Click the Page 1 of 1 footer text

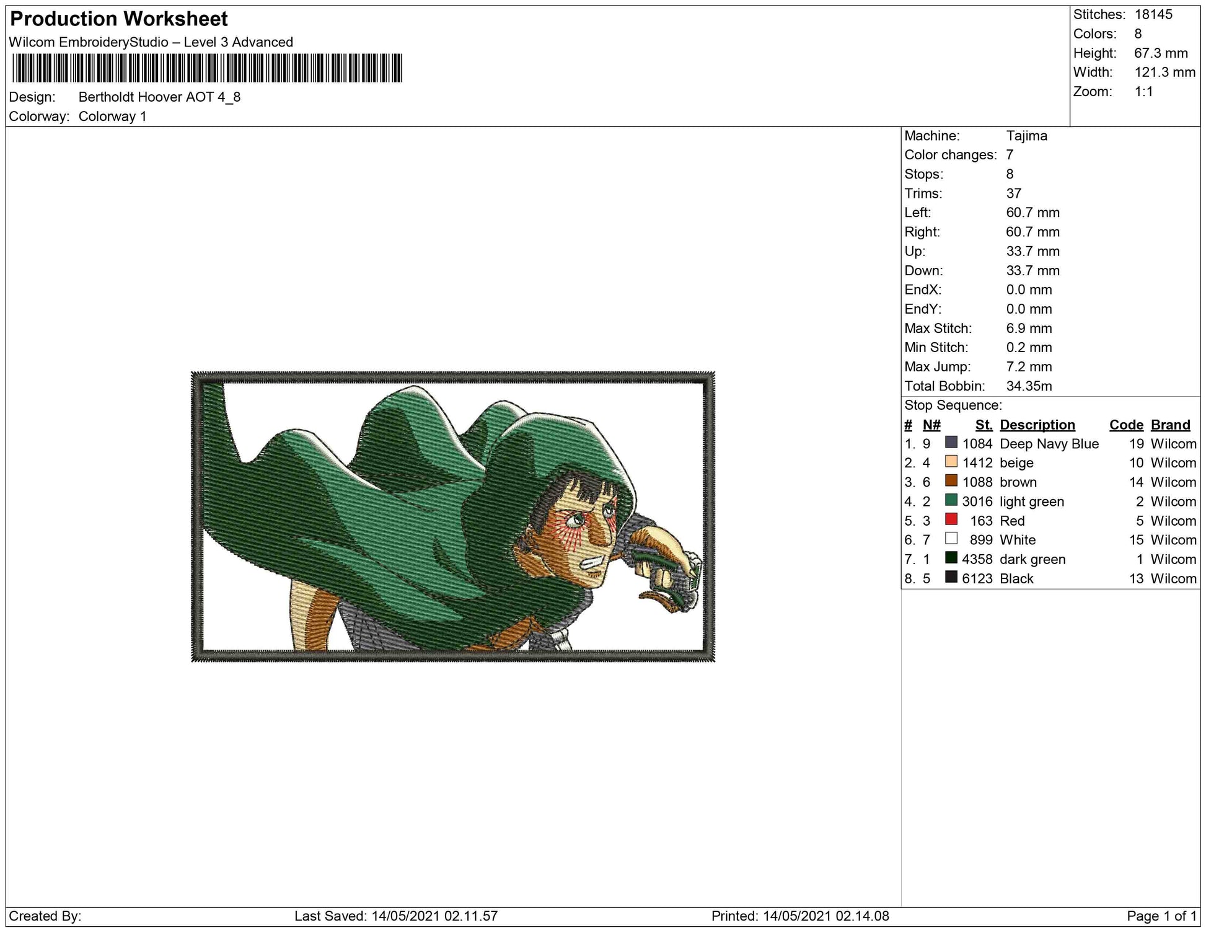(x=1161, y=916)
